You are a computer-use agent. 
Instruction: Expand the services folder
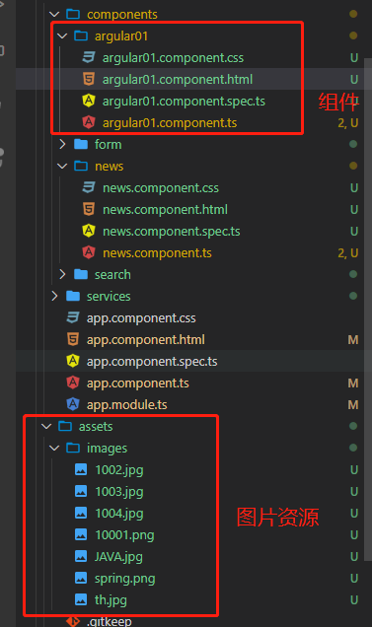pos(54,296)
